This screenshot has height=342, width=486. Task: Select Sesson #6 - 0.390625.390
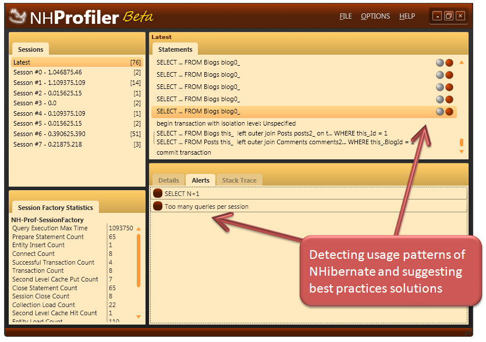[x=77, y=134]
